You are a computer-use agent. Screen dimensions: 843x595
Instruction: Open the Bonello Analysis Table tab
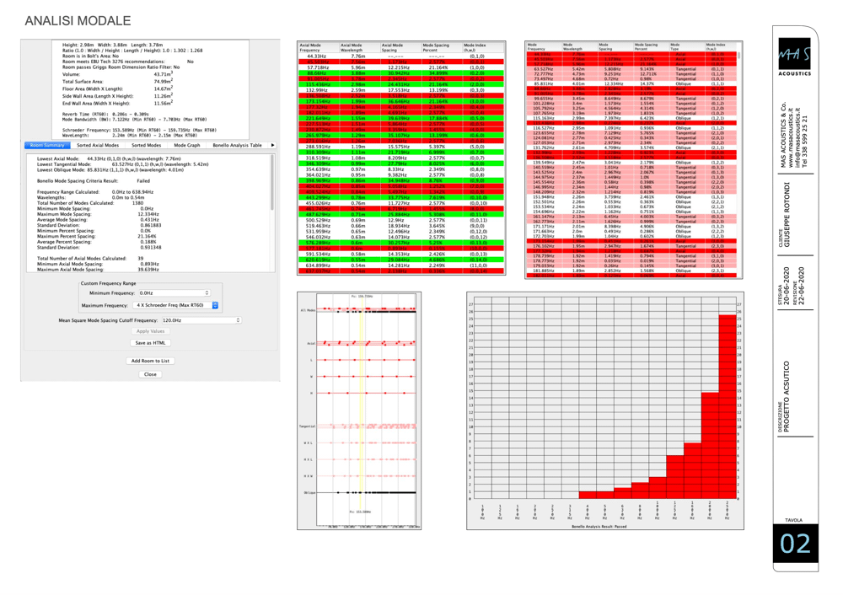click(237, 145)
